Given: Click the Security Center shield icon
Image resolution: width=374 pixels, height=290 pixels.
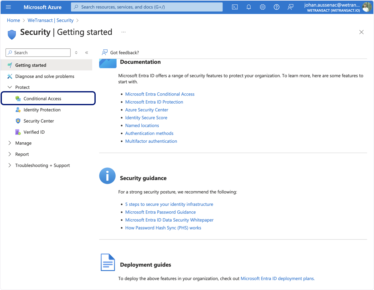Looking at the screenshot, I should pyautogui.click(x=18, y=121).
